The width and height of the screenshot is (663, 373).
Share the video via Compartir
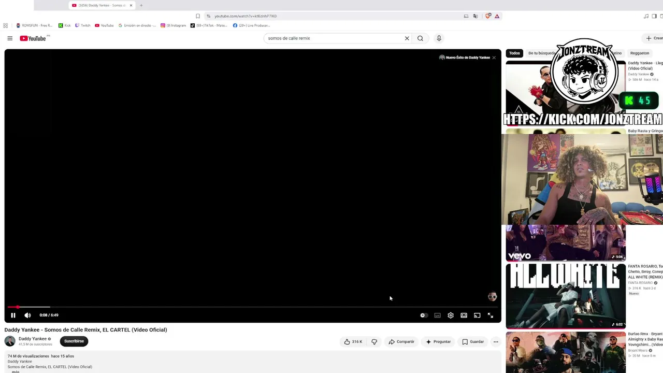(401, 342)
